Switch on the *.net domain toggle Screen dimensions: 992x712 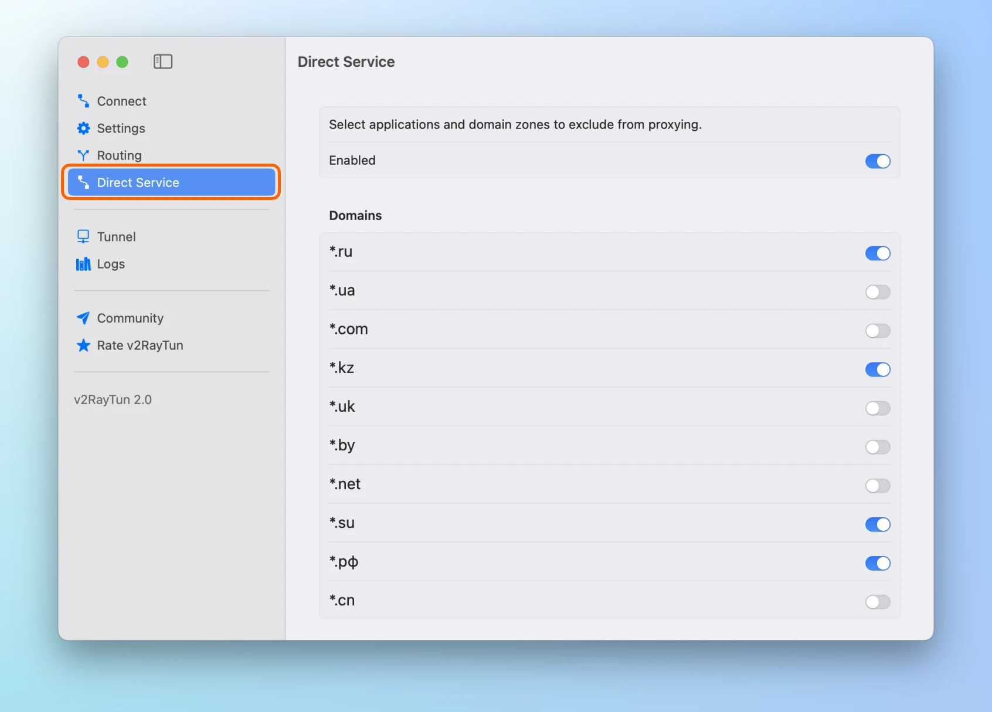(877, 486)
